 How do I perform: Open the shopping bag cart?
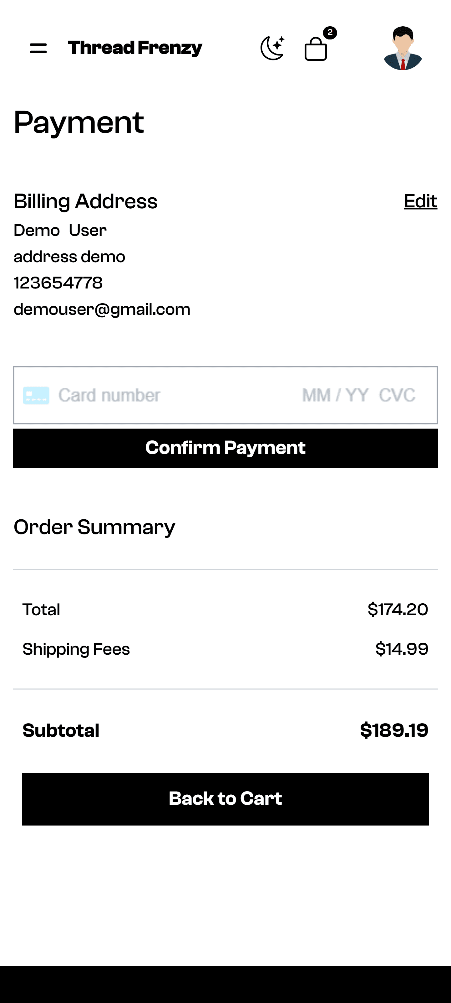316,49
